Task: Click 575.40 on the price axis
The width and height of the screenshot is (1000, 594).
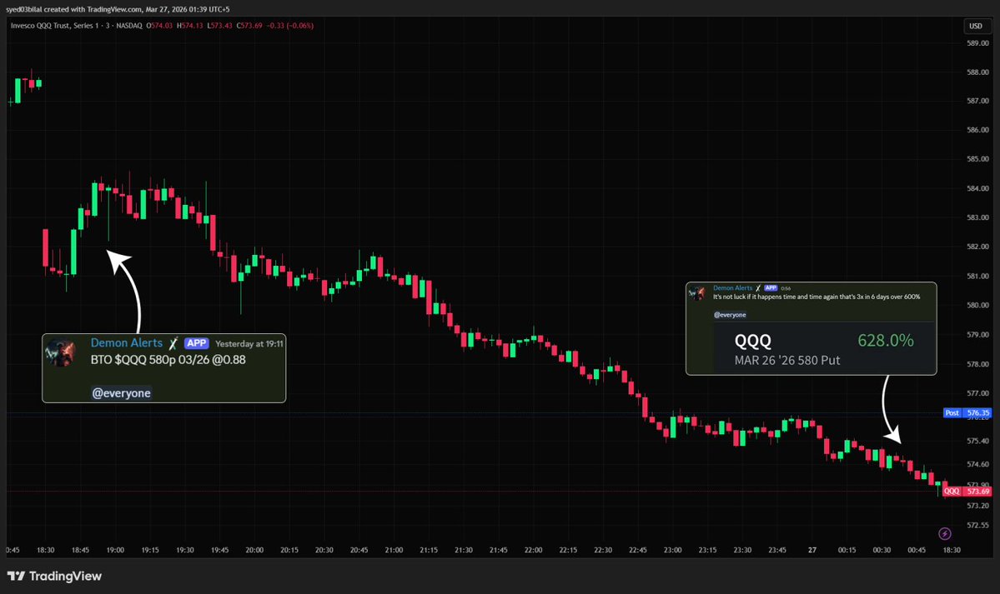Action: click(x=977, y=441)
